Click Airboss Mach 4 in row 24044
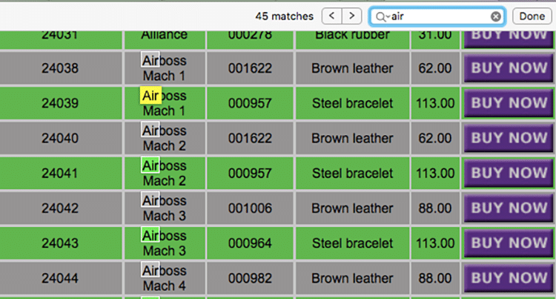This screenshot has width=556, height=299. [164, 277]
